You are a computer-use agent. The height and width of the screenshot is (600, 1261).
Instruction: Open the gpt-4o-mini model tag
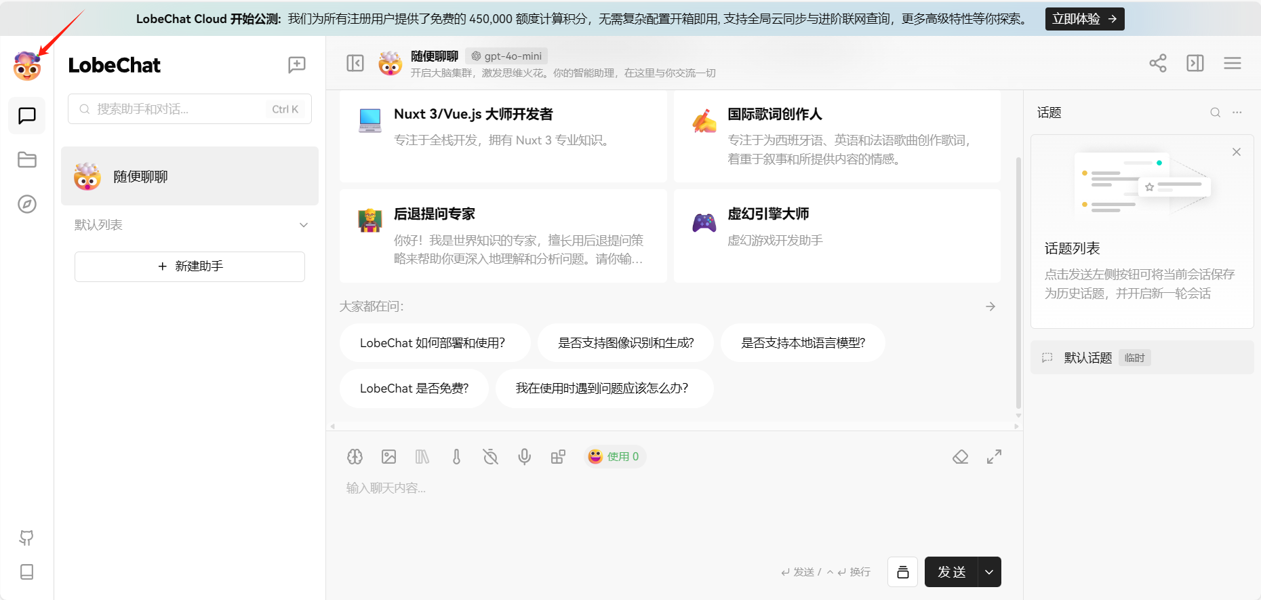507,56
